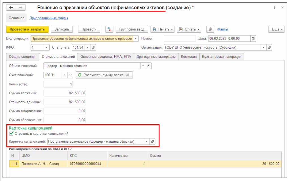Click the N column header

tap(14, 156)
